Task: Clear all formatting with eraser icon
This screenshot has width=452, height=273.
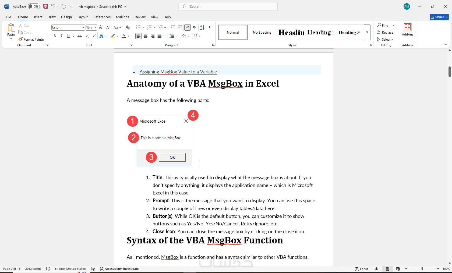Action: pos(128,27)
